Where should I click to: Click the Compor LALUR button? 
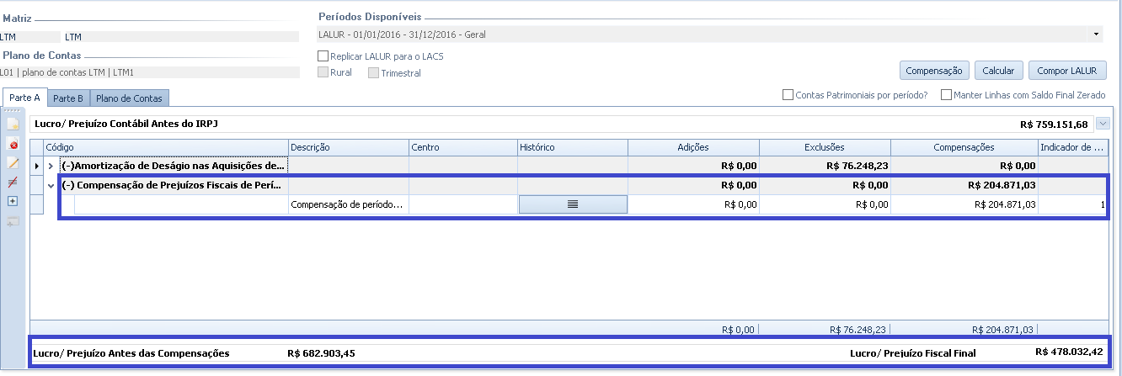[x=1067, y=71]
